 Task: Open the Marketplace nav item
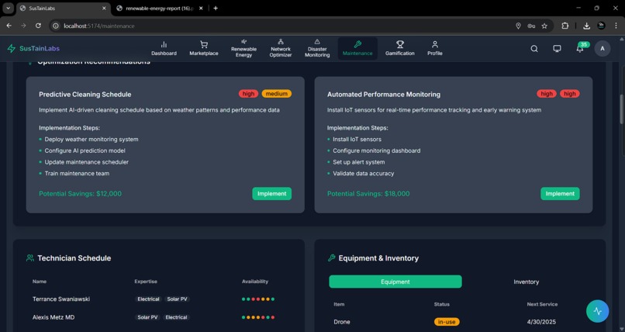(204, 48)
